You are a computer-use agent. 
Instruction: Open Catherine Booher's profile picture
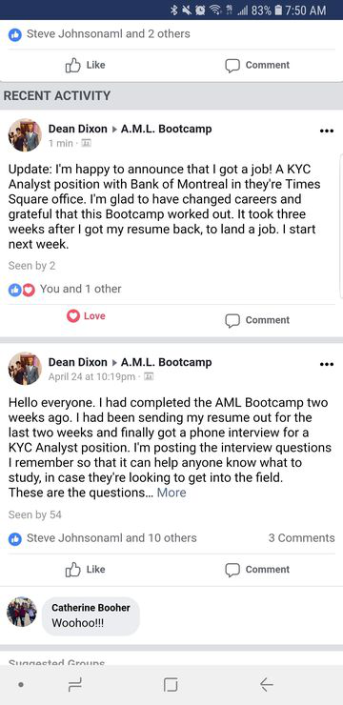pos(22,612)
